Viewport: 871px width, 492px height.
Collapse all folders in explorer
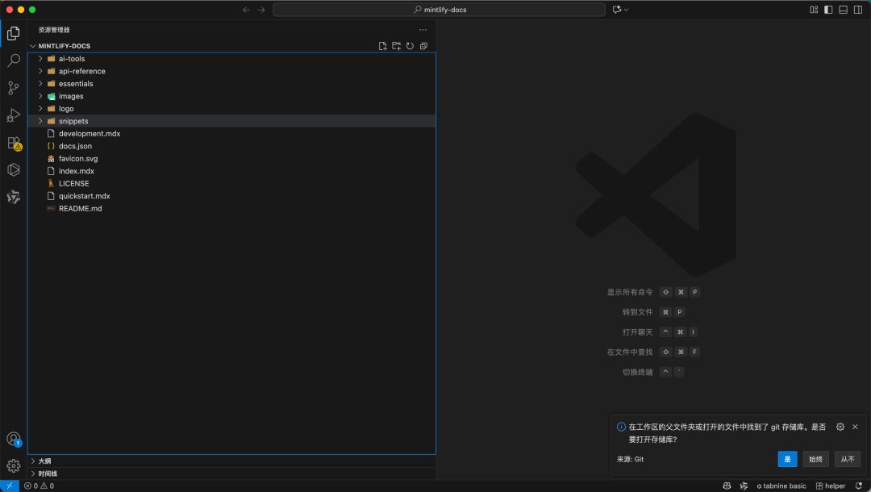(x=424, y=46)
